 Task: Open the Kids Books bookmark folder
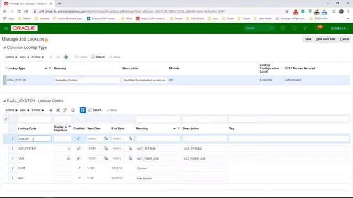coord(195,18)
